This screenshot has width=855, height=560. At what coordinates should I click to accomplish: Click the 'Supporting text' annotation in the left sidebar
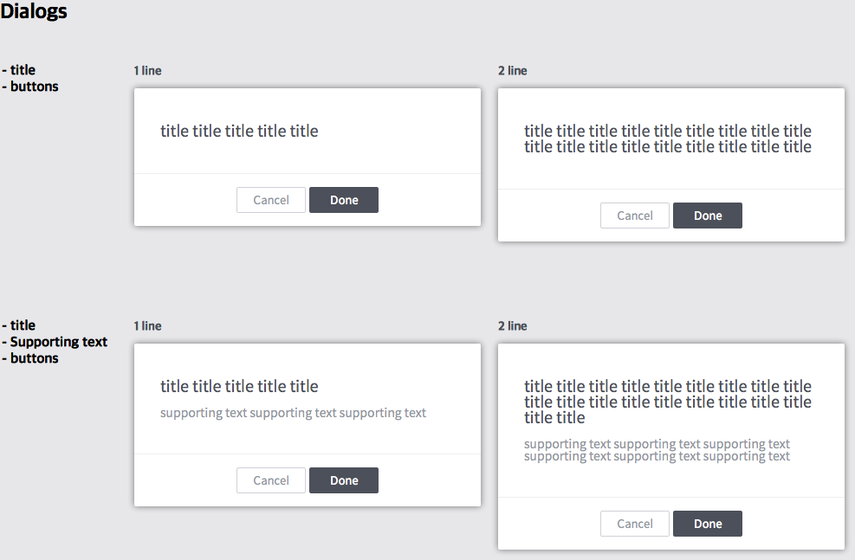pyautogui.click(x=55, y=341)
